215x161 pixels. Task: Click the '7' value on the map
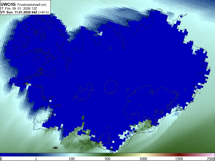coord(63,136)
